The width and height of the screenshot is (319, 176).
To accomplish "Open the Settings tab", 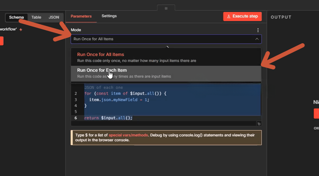I will (x=109, y=16).
